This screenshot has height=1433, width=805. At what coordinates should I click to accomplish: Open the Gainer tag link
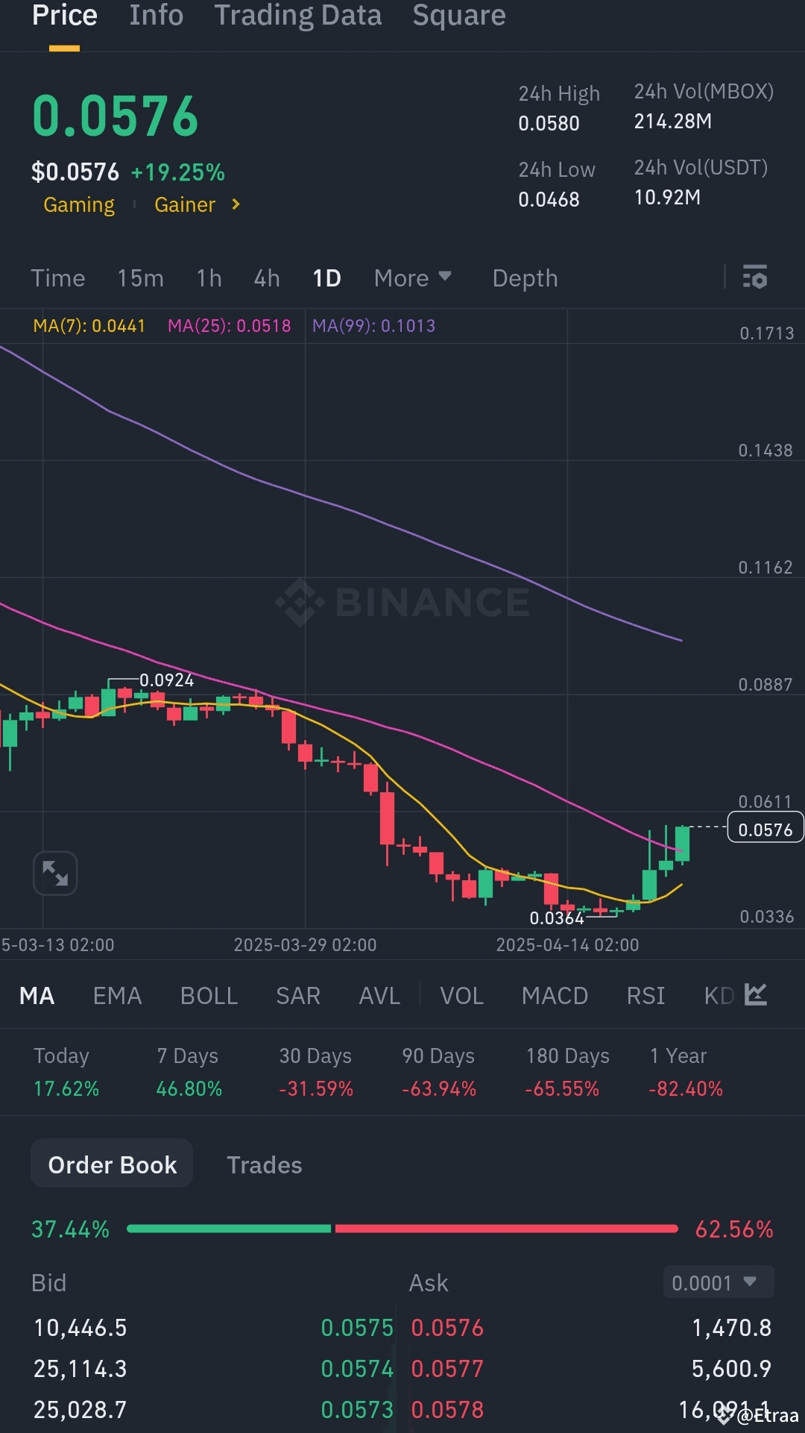tap(185, 205)
